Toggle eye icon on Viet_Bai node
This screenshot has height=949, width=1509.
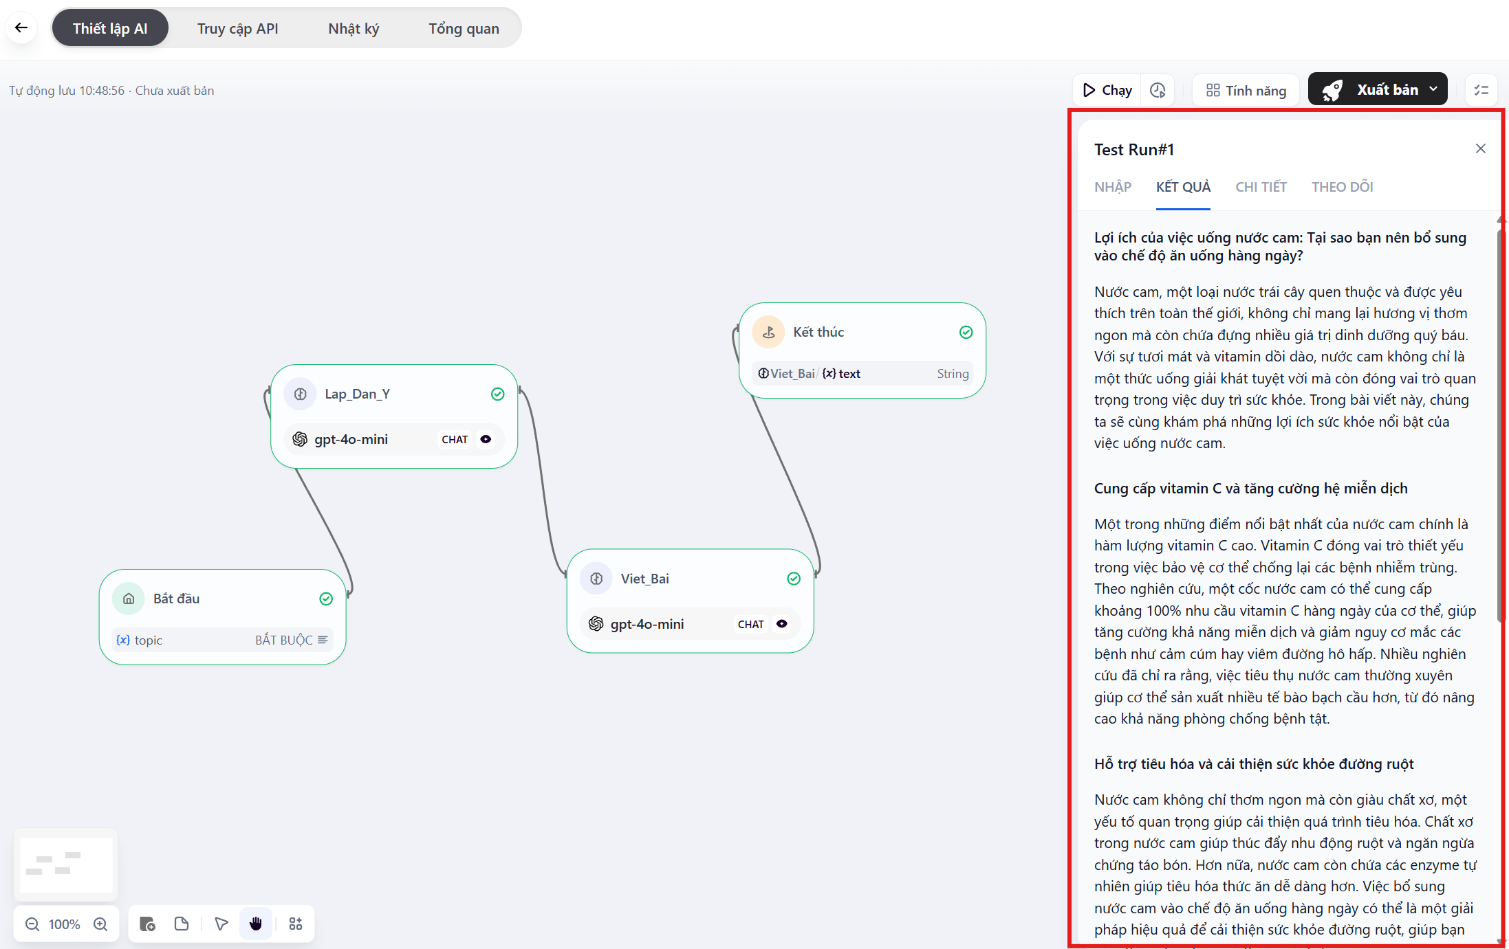782,624
